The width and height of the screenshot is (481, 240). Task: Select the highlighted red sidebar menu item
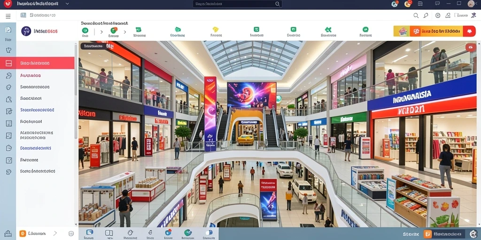click(x=37, y=63)
